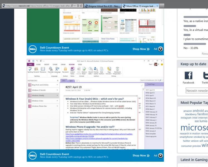Switch to the SHARE ribbon tab
208x167 pixels.
[x=55, y=65]
